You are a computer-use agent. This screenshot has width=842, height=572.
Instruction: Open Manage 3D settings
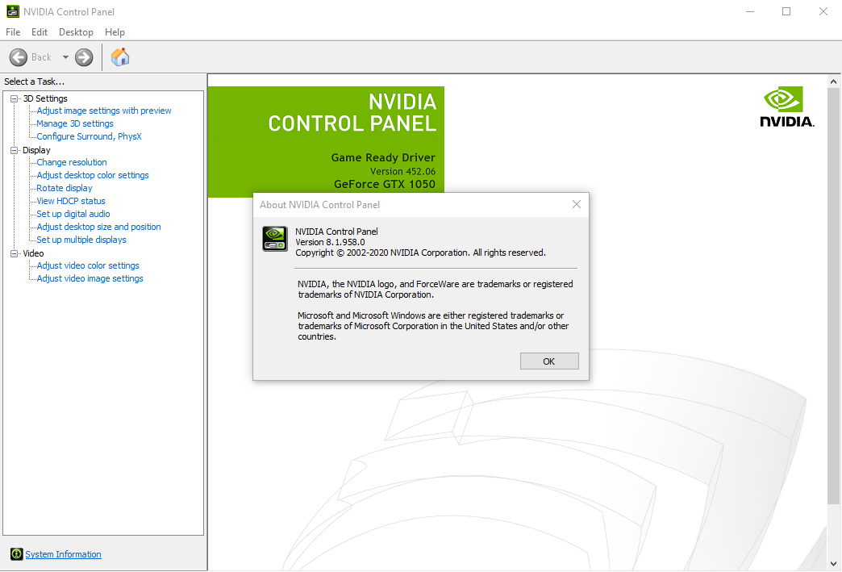[x=75, y=123]
